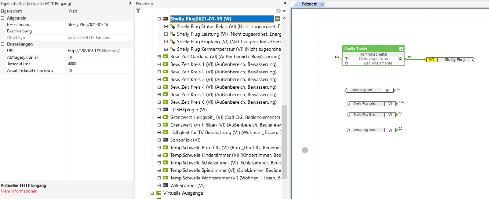Select Temp.Schwelle Schlafzimmer item
This screenshot has height=199, width=489.
coord(226,163)
